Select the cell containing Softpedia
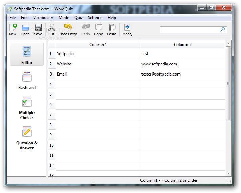This screenshot has width=241, height=193. 98,54
